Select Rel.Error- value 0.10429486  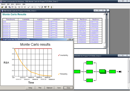96,31
